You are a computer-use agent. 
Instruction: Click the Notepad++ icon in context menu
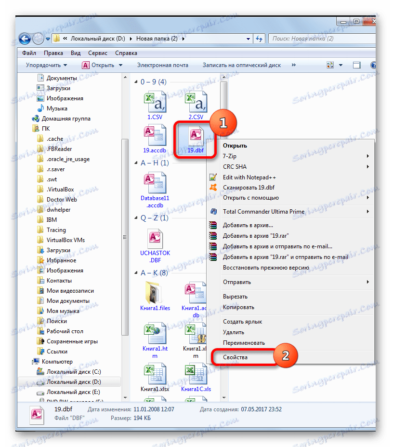[x=213, y=177]
